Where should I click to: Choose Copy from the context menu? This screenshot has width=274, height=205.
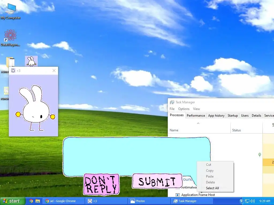click(210, 171)
